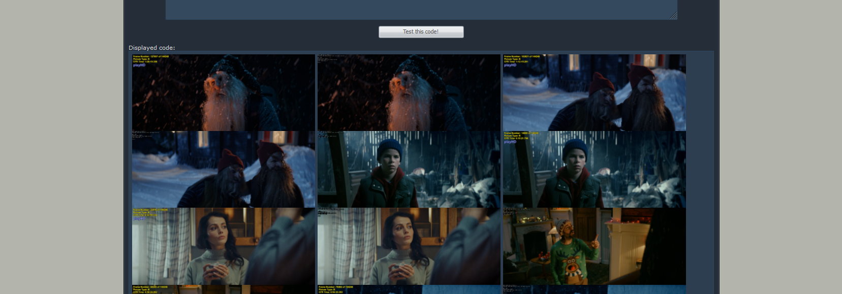
Task: Open bearded gnome close-up with yellow frame info
Action: point(223,92)
